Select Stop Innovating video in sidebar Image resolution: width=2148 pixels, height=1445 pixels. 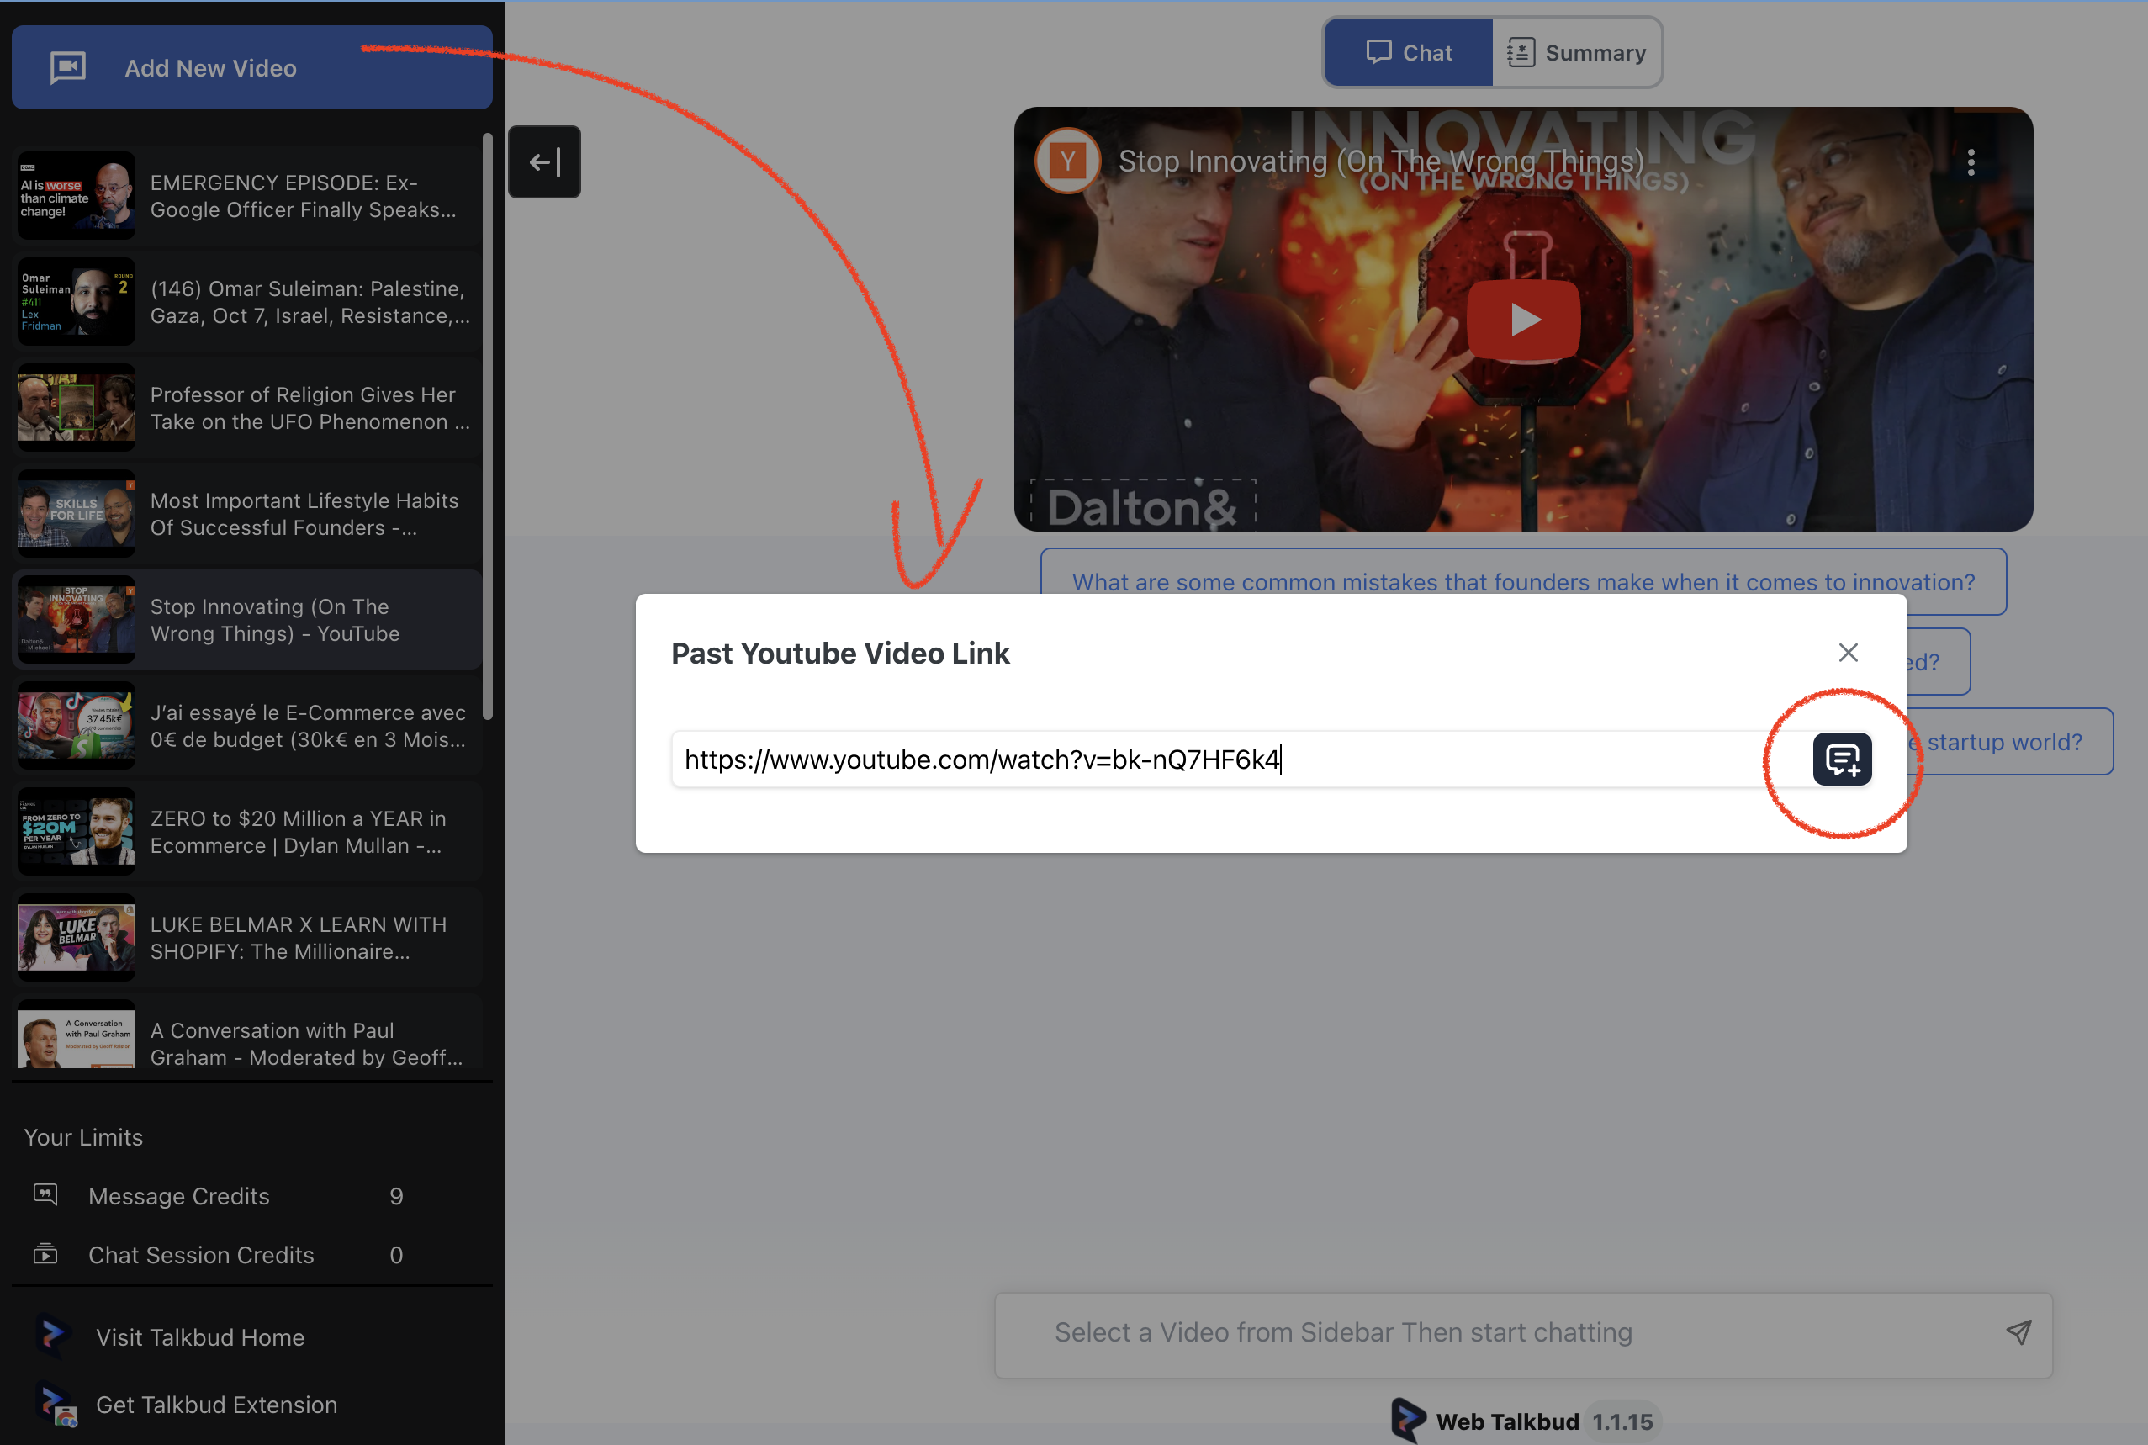pos(248,620)
